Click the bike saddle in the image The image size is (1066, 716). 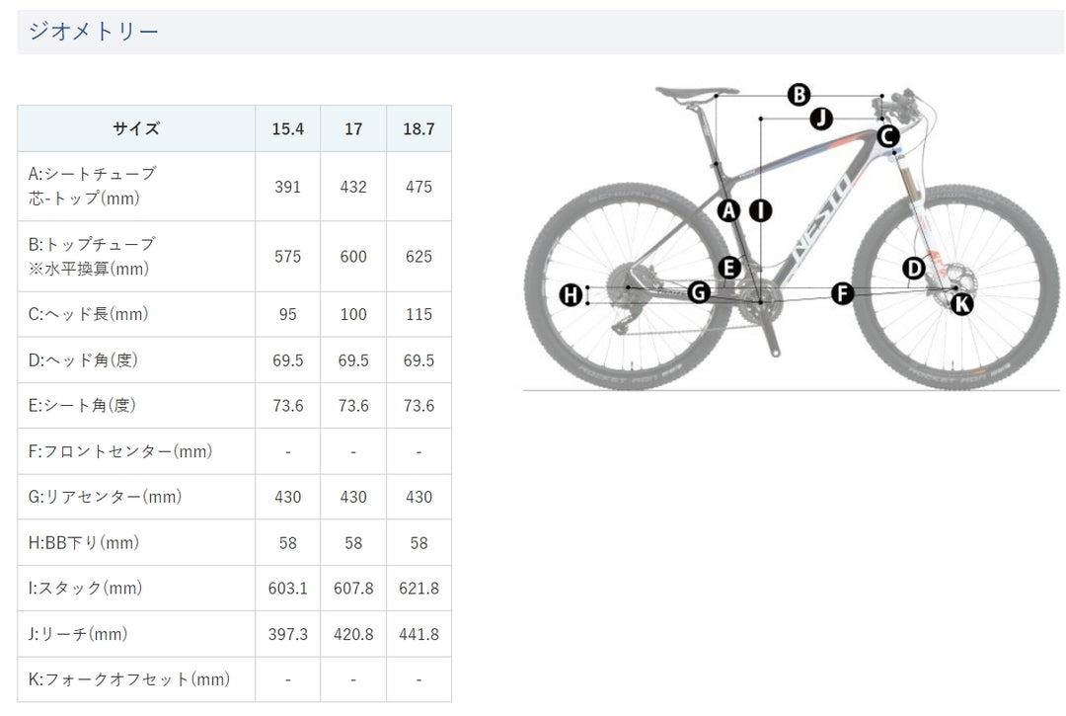[x=696, y=92]
